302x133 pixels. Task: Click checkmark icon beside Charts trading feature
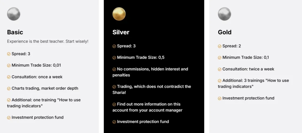coord(9,88)
